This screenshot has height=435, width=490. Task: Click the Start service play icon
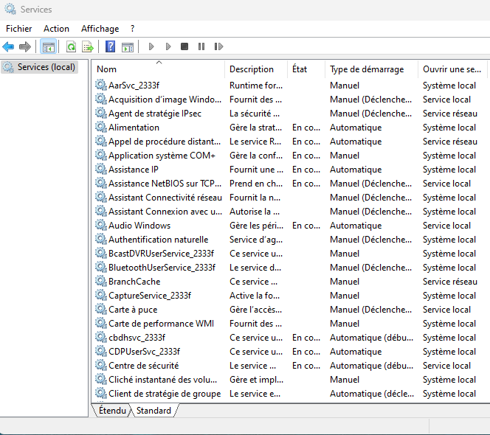coord(151,47)
